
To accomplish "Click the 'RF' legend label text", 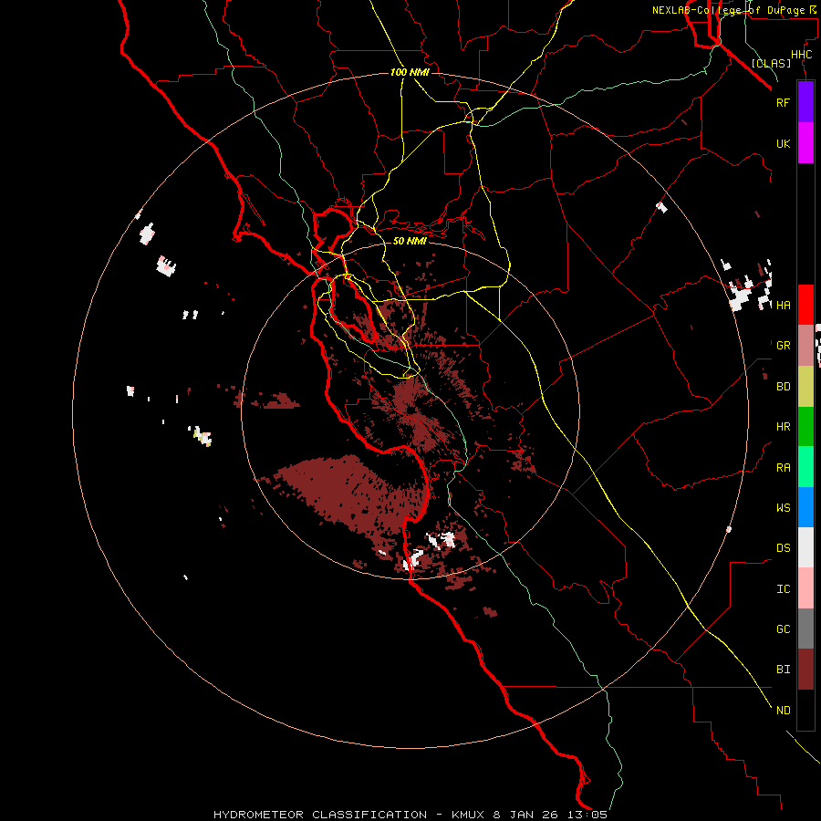I will click(783, 102).
